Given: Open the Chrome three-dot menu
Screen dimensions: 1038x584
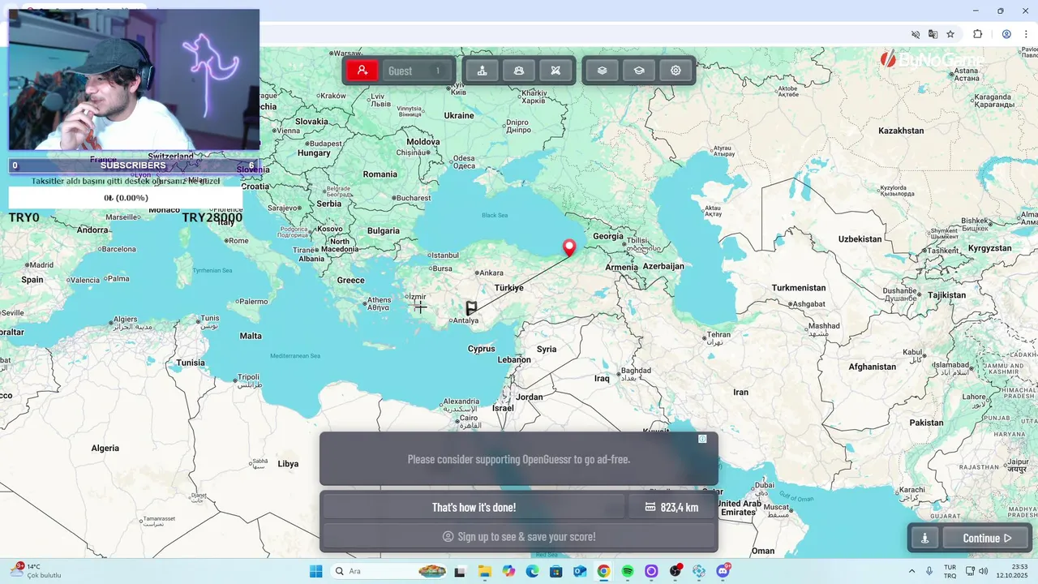Looking at the screenshot, I should tap(1026, 34).
